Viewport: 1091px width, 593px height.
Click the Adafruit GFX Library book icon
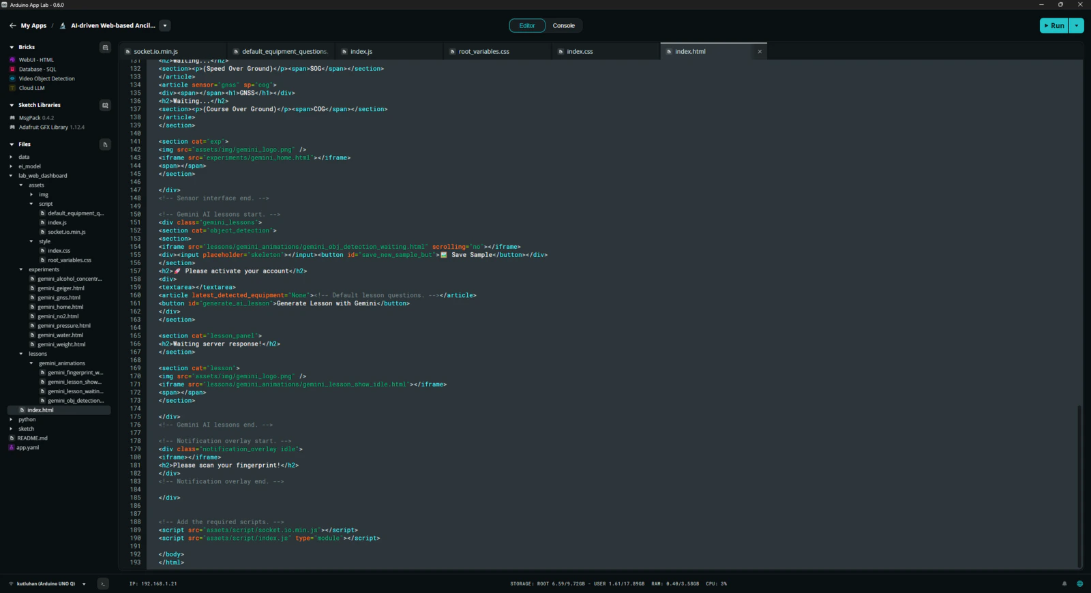12,127
